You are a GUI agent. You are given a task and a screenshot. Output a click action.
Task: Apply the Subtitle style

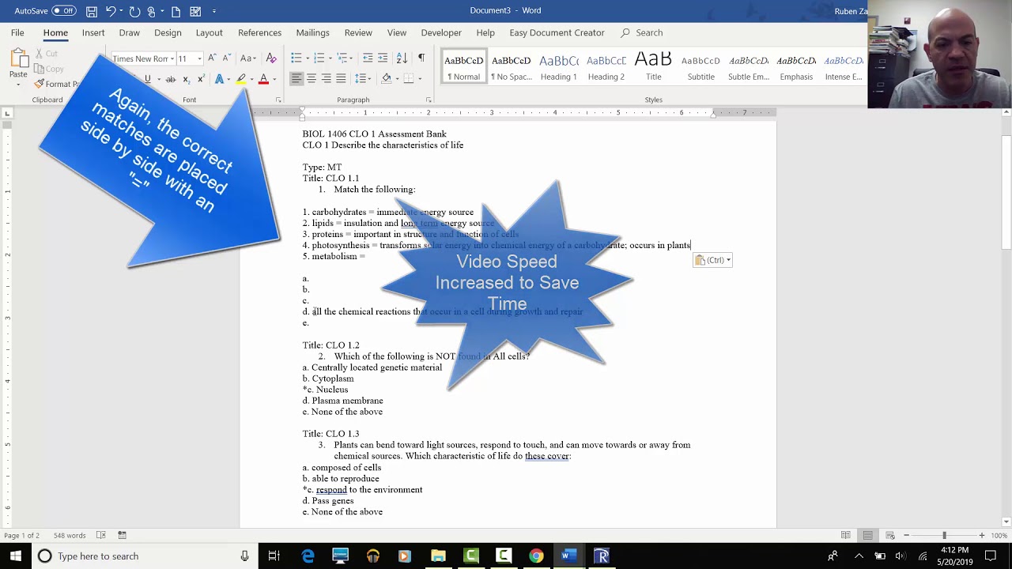click(700, 67)
